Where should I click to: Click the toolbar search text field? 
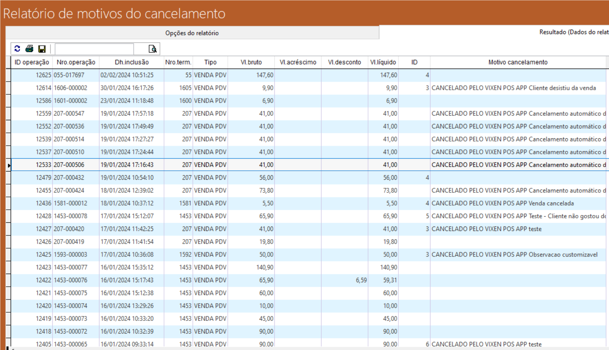[94, 49]
